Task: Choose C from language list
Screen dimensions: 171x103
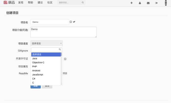Action: click(x=46, y=83)
